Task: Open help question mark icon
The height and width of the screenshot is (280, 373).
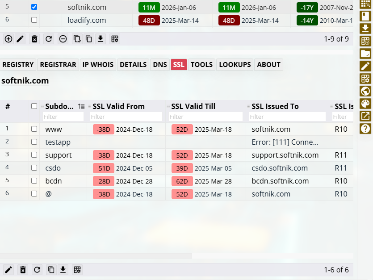Action: click(365, 129)
